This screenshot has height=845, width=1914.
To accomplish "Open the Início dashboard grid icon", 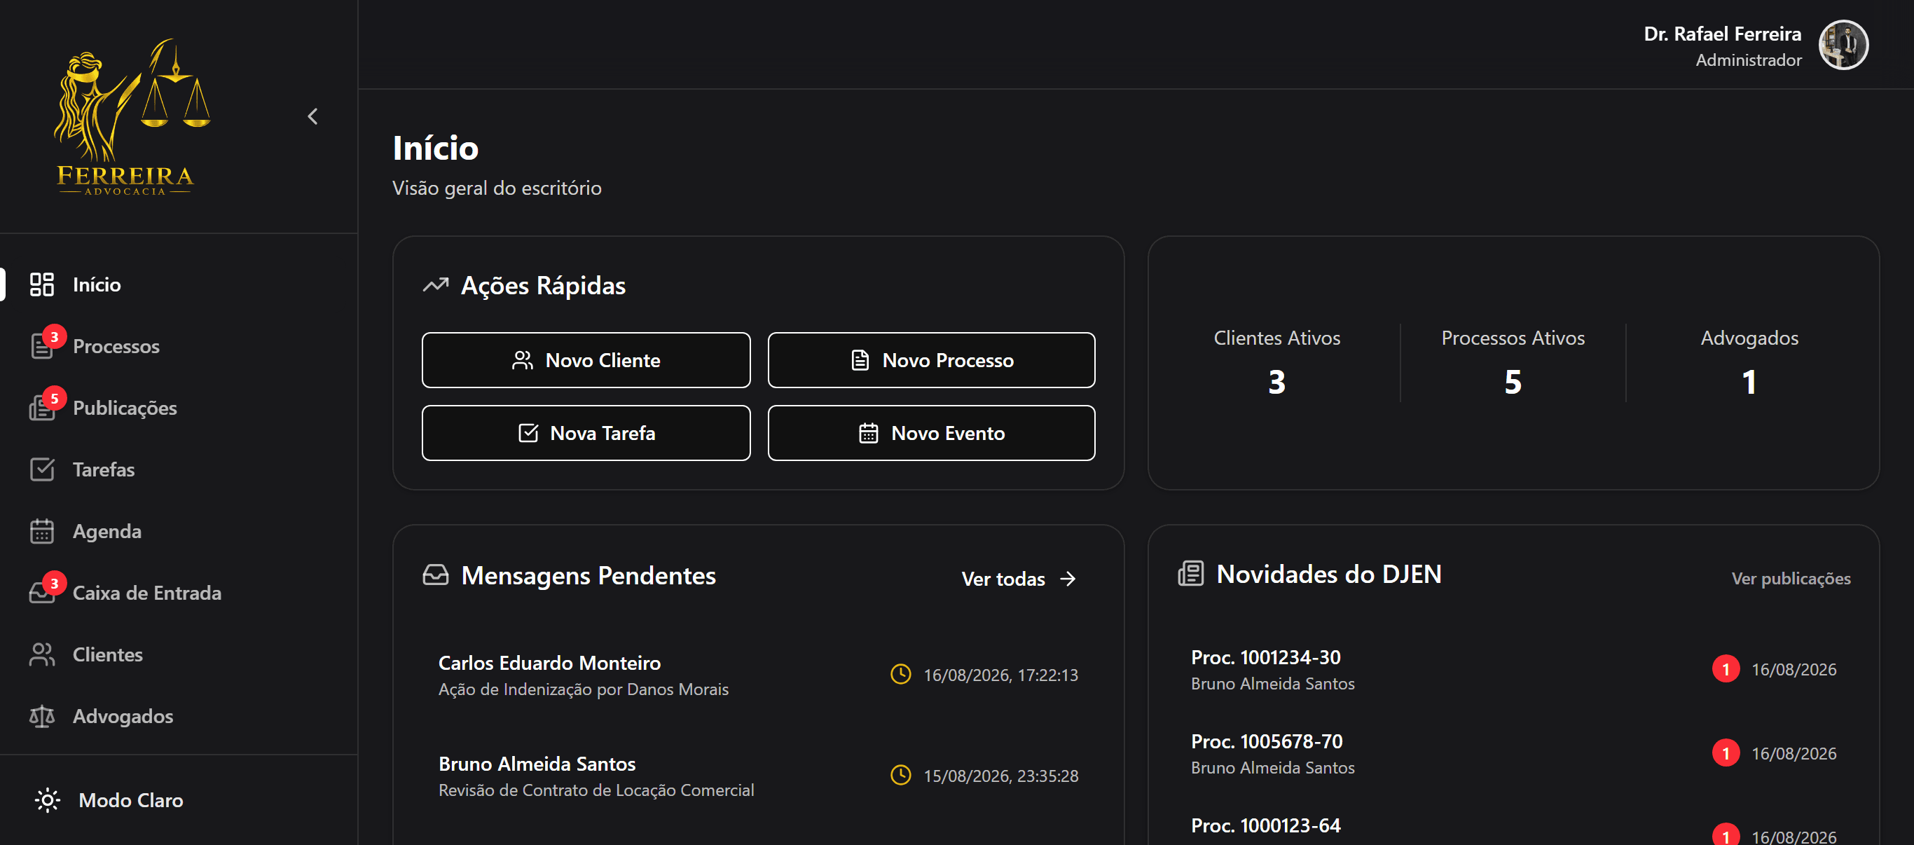I will click(41, 284).
